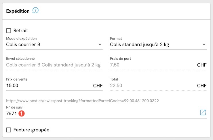Click CHF beside the Total amount

click(x=202, y=85)
